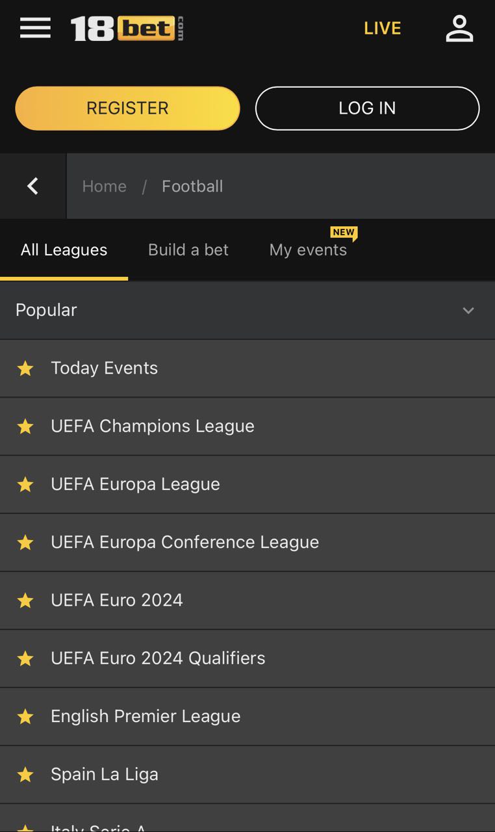Viewport: 495px width, 832px height.
Task: Tap the back arrow icon
Action: [x=32, y=186]
